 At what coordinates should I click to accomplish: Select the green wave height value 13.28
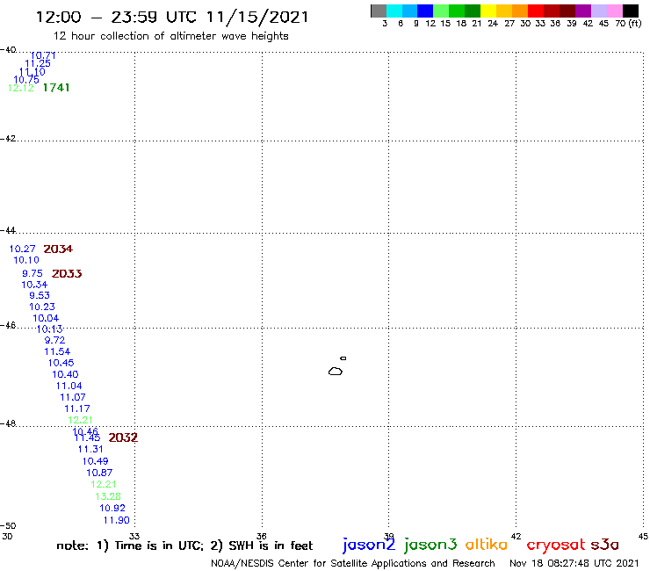[x=108, y=496]
